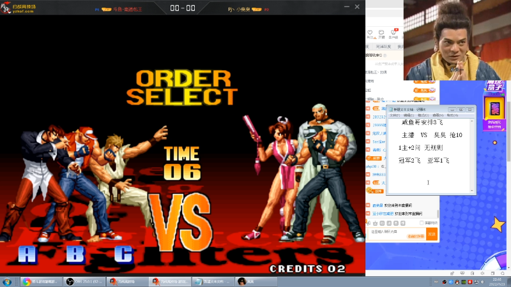This screenshot has height=287, width=511.
Task: Click the yellow star decoration icon on the stream page
Action: pyautogui.click(x=498, y=224)
